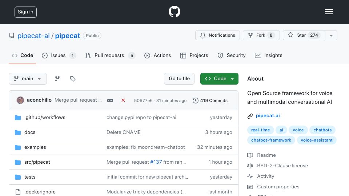Click 'examples: fix moondream-chatbot' commit
The width and height of the screenshot is (349, 196).
pos(145,147)
